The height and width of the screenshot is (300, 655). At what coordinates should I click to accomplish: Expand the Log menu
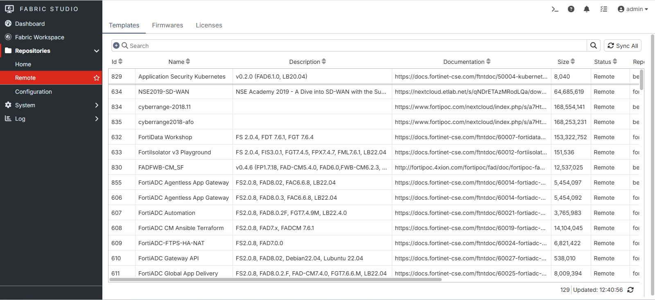click(51, 119)
